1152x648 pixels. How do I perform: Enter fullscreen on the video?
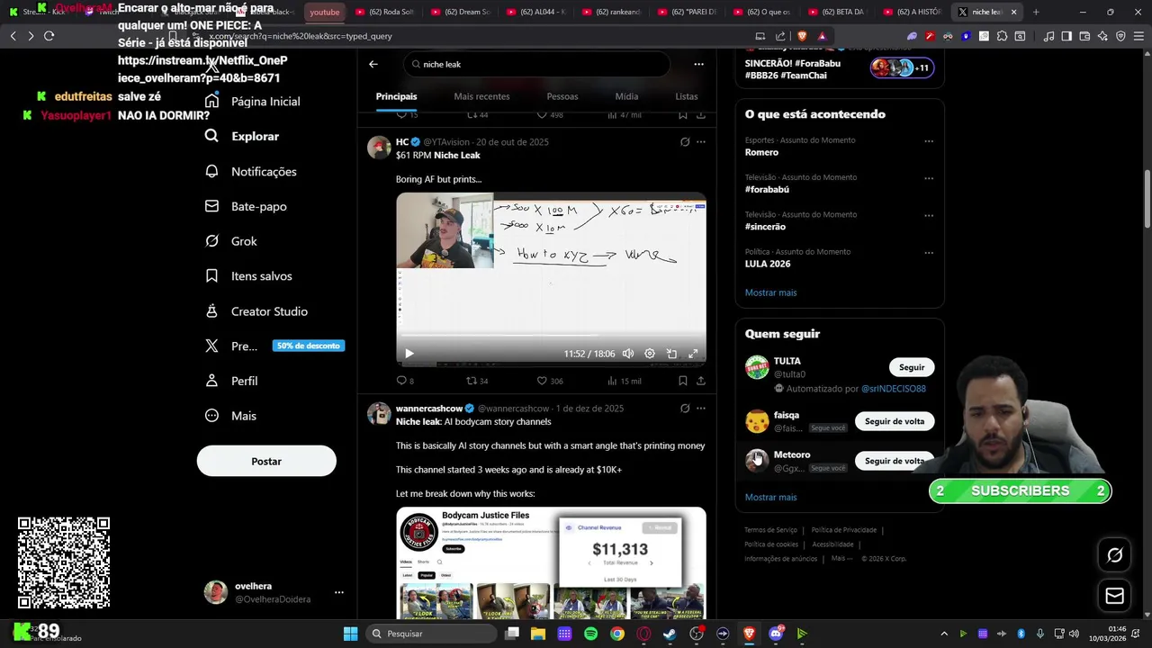pyautogui.click(x=693, y=354)
